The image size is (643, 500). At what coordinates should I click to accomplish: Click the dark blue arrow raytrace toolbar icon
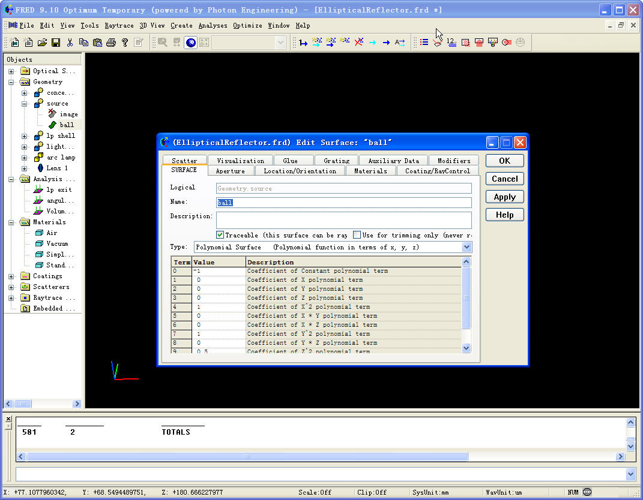386,42
